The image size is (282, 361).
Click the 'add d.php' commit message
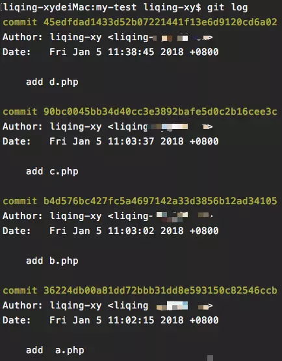(52, 82)
